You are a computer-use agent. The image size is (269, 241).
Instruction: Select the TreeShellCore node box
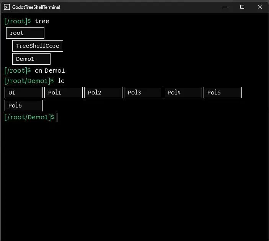coord(38,46)
